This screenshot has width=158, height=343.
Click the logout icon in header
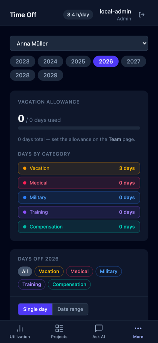click(142, 15)
